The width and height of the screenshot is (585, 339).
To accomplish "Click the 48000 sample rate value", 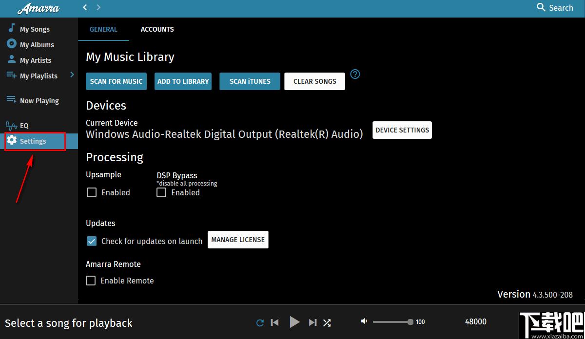I will 476,321.
